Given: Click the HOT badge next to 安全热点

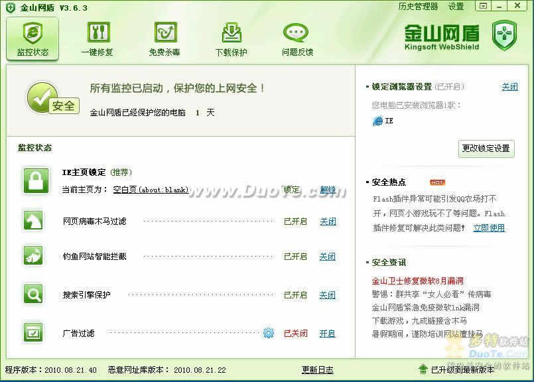Looking at the screenshot, I should click(437, 182).
